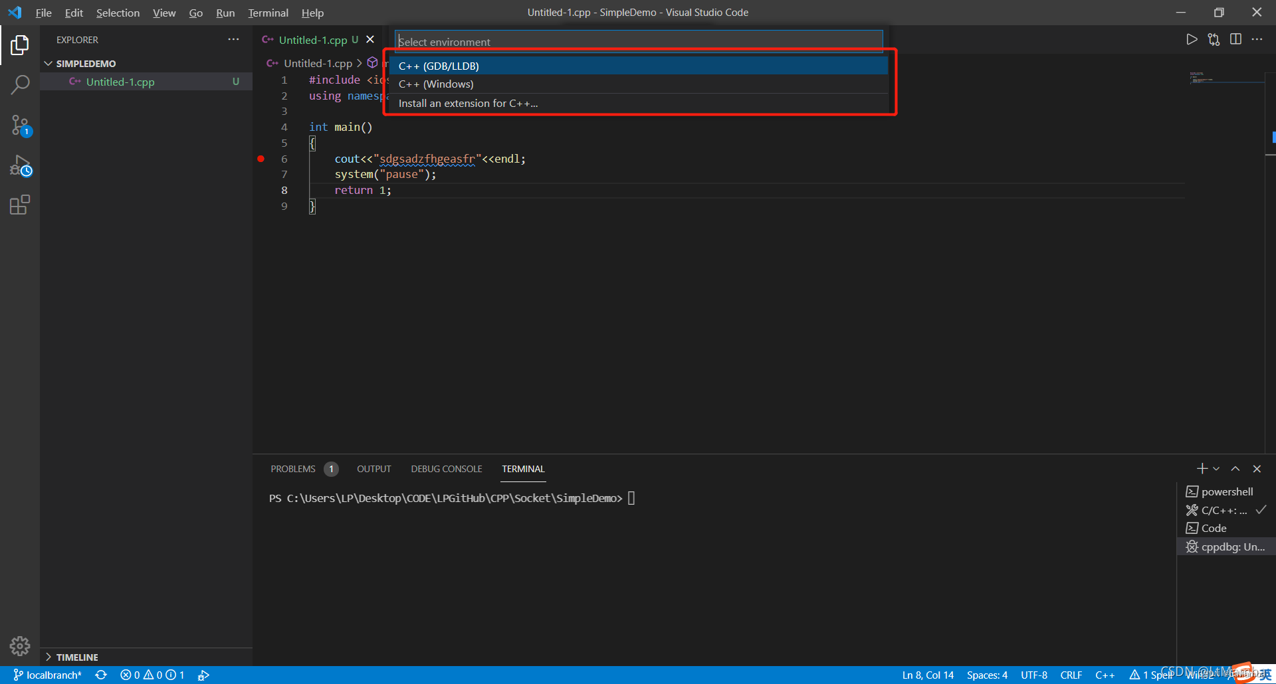Click the Run Code play button
Screen dimensions: 1276x684
tap(1192, 40)
